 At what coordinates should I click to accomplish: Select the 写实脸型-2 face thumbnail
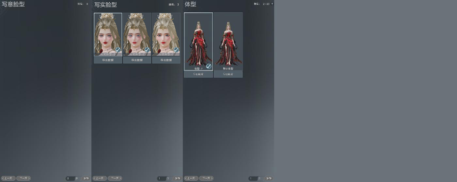point(137,35)
